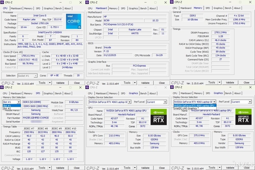The image size is (255, 170).
Task: Click the GFX Core value 375.0 MHz
Action: coord(199,135)
